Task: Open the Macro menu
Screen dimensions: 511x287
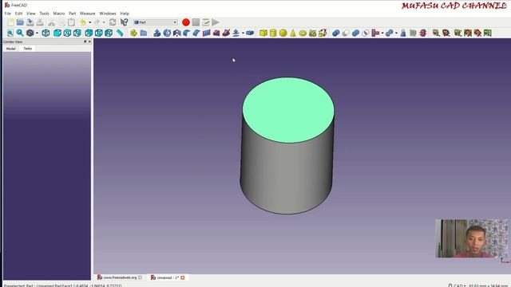Action: click(x=59, y=14)
